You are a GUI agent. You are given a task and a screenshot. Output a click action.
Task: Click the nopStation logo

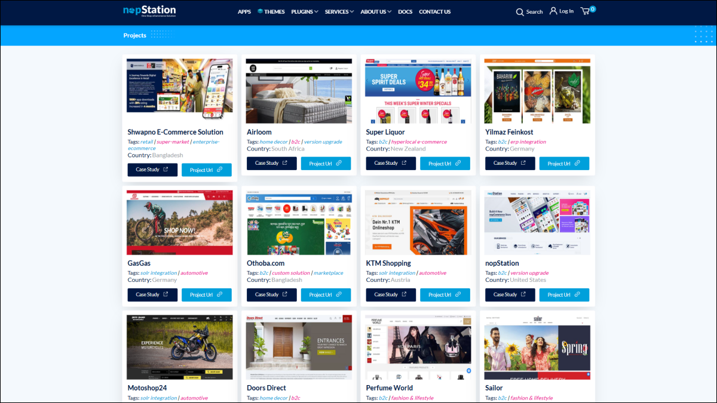[149, 11]
